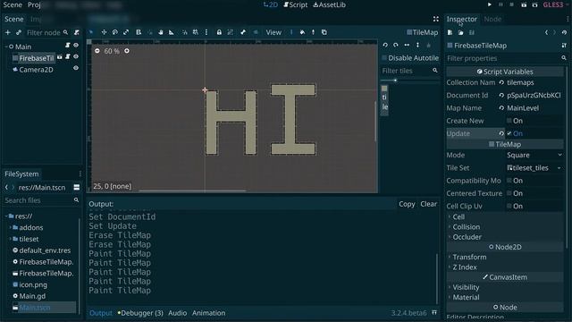Screen dimensions: 572x322
Task: Rotate tile left in tile palette
Action: 385,45
